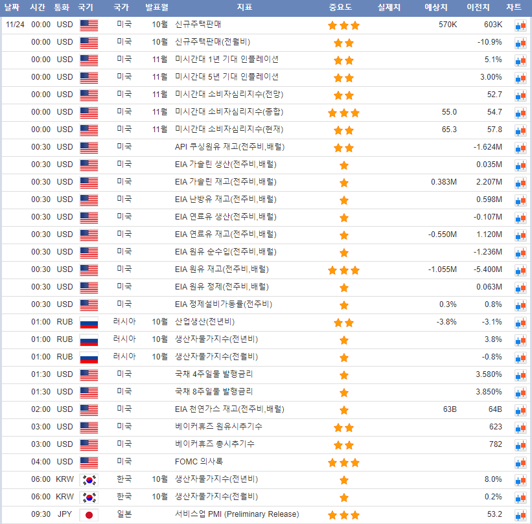532x524 pixels.
Task: Open the EIA 정제설비가동률(전주비) indicator link
Action: point(223,304)
